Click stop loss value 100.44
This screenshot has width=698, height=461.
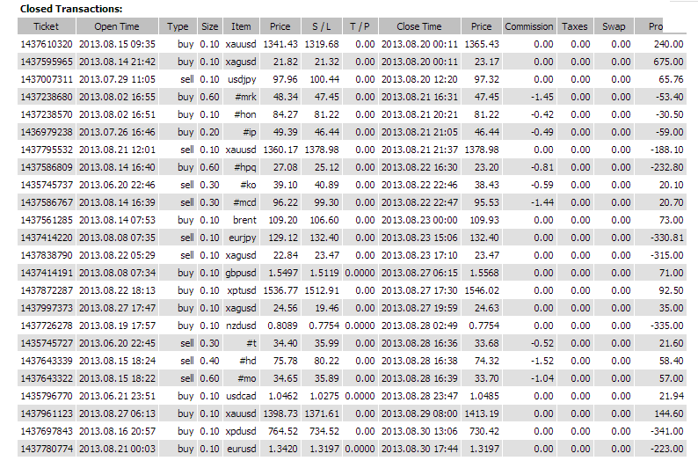[x=324, y=79]
